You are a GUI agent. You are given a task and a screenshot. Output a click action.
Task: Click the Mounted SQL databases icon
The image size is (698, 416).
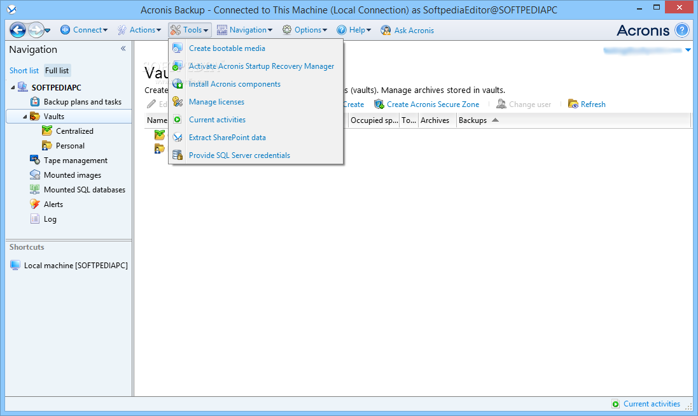(x=35, y=189)
